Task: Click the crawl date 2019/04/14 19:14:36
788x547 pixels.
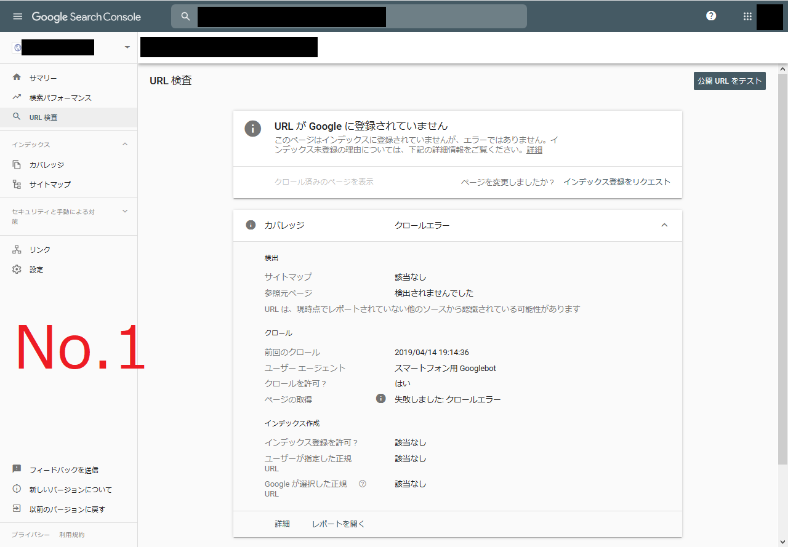Action: coord(432,353)
